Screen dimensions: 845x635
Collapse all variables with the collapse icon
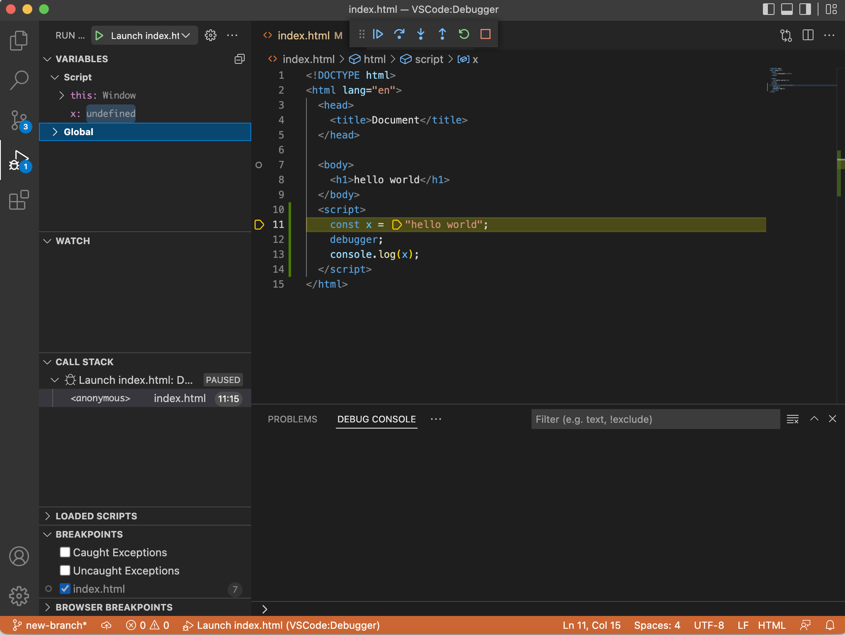pos(240,59)
